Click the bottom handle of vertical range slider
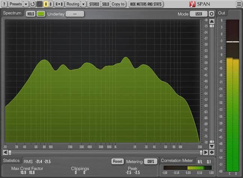The image size is (243, 178). (x=212, y=141)
